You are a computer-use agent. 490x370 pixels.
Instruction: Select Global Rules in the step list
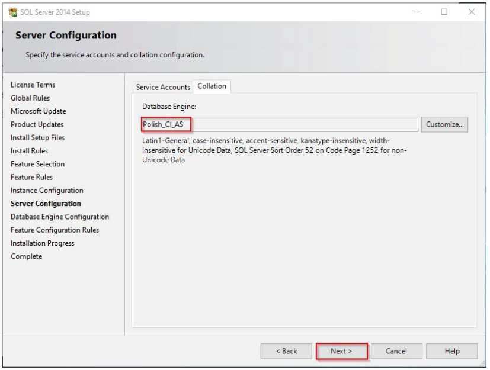(x=30, y=98)
